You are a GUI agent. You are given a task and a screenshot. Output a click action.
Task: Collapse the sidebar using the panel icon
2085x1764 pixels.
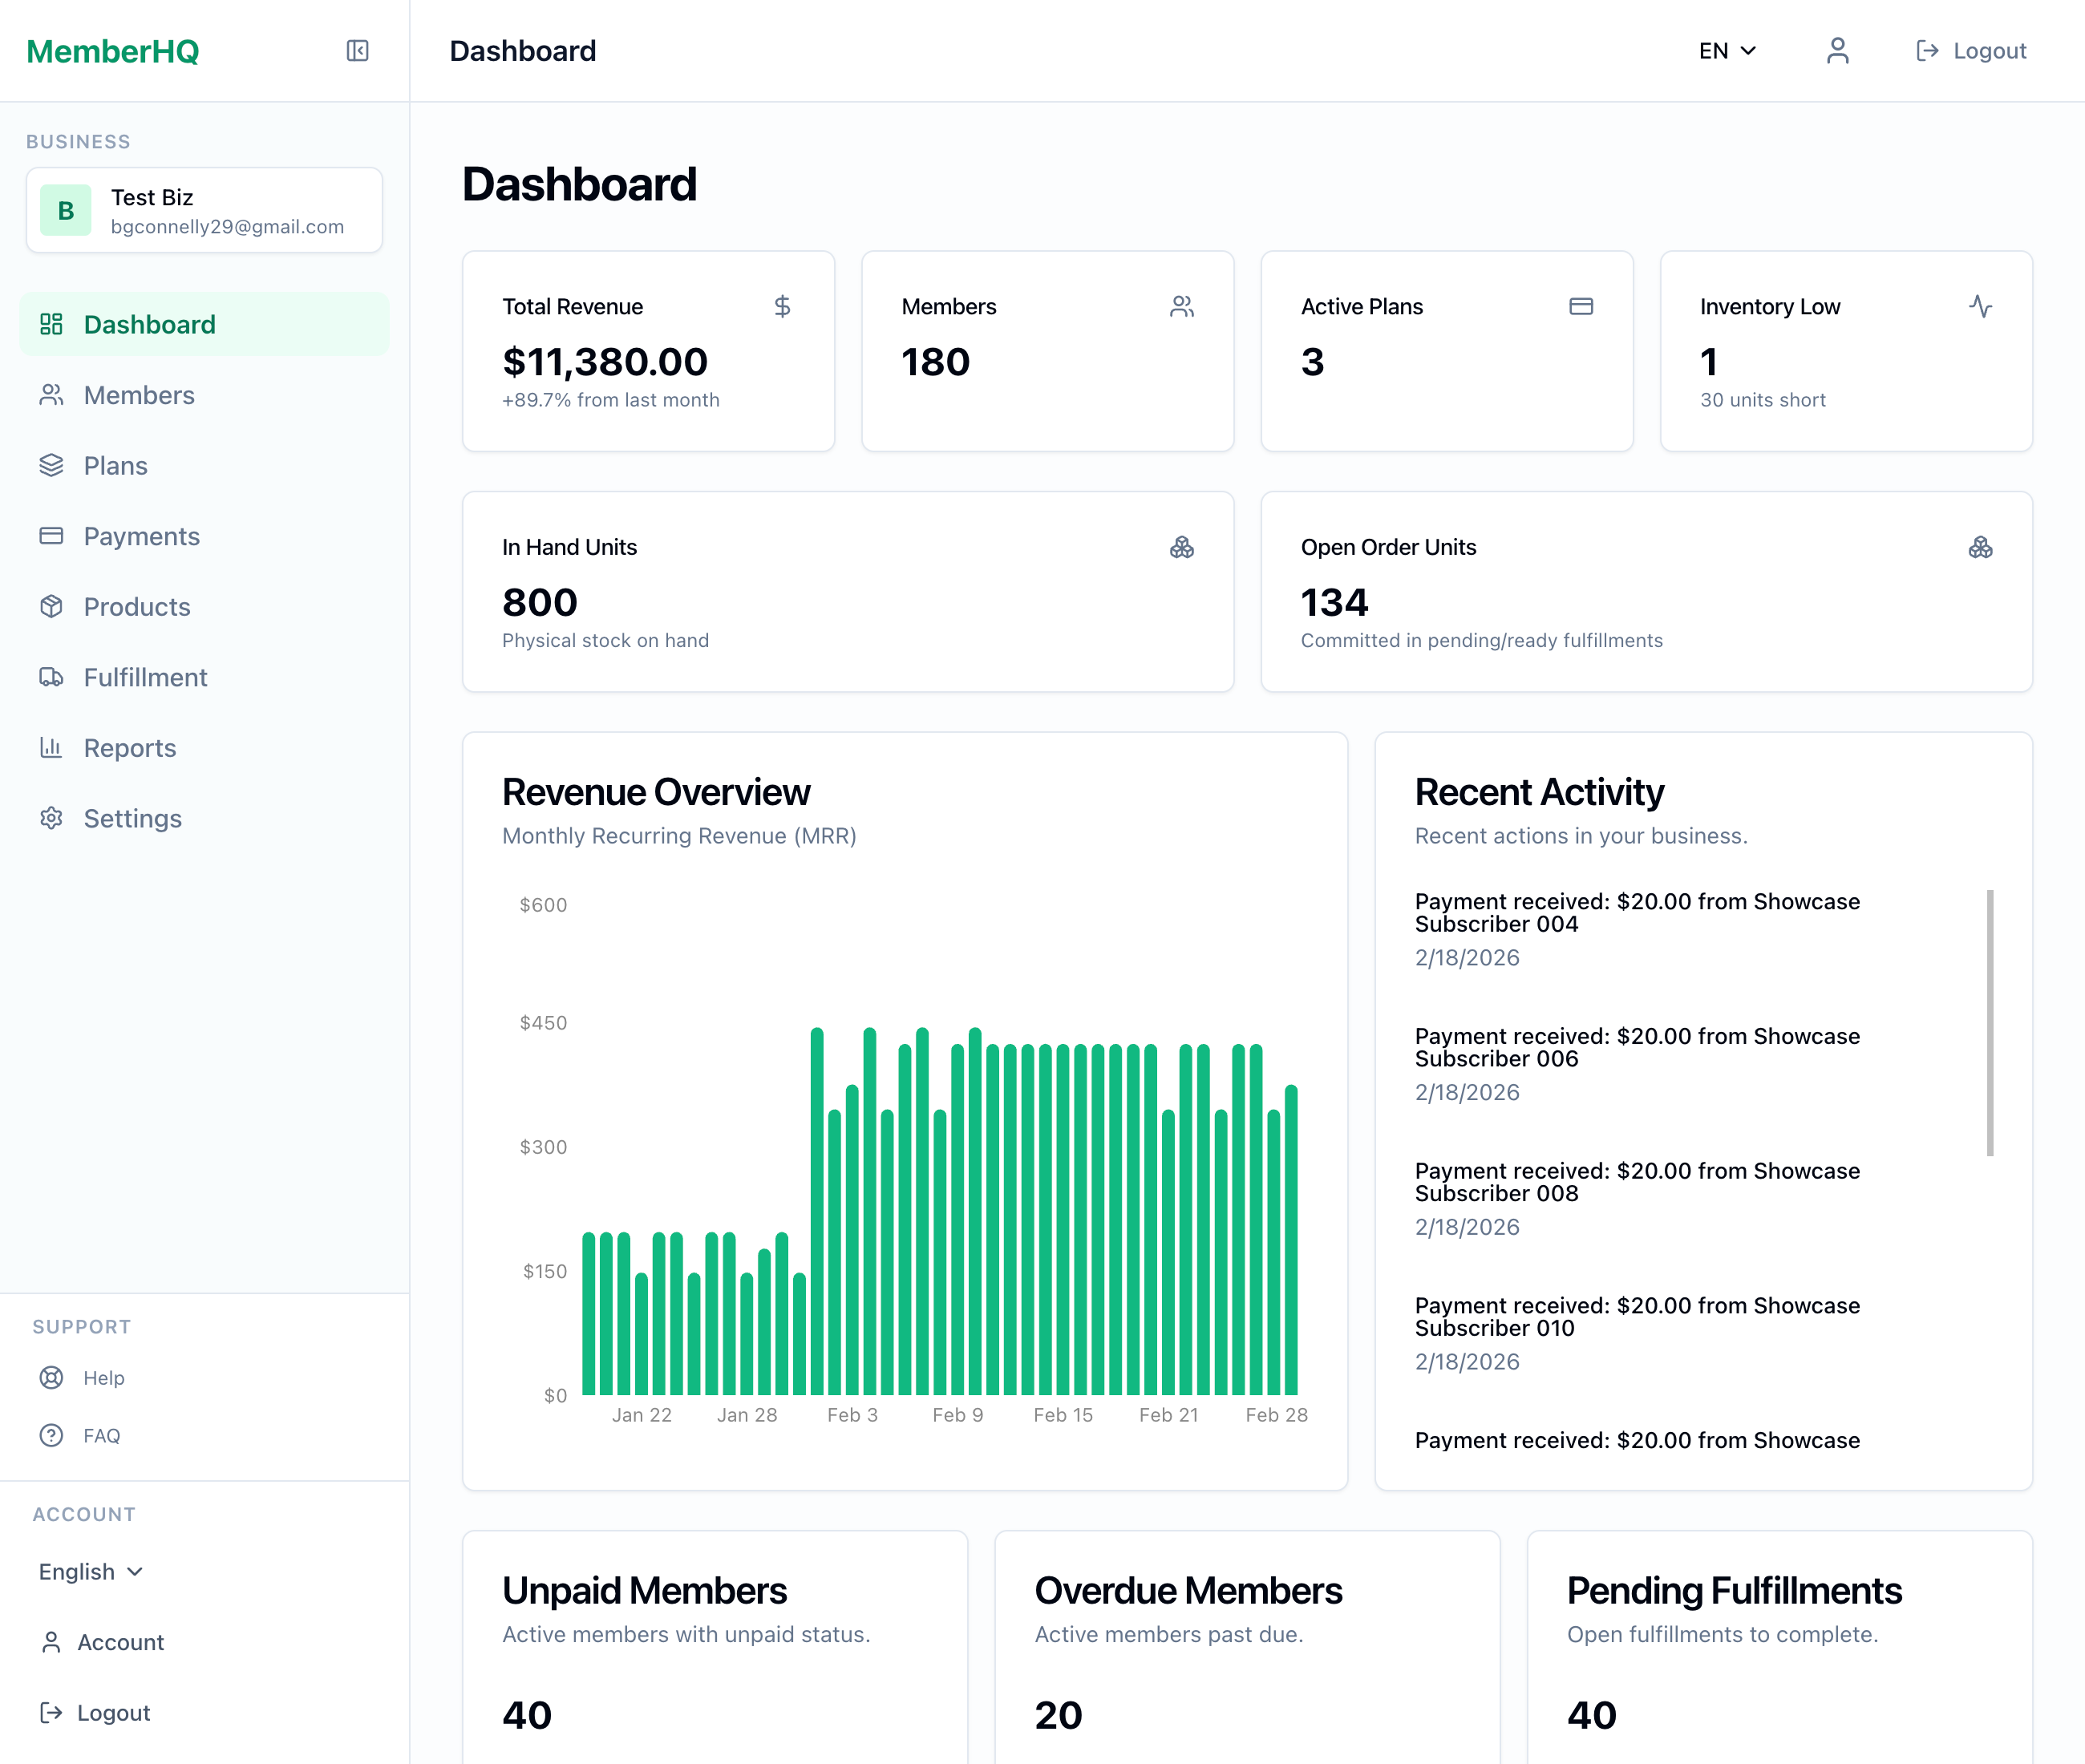[357, 50]
